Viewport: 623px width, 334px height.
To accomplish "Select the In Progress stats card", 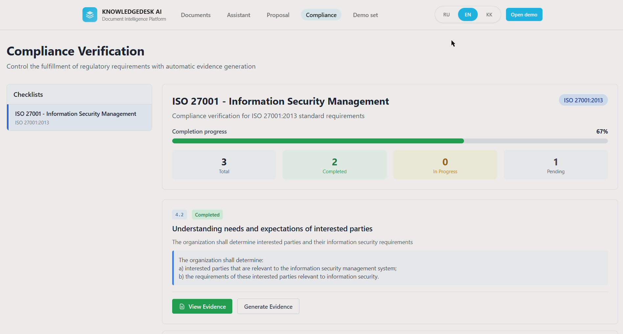I will coord(445,164).
